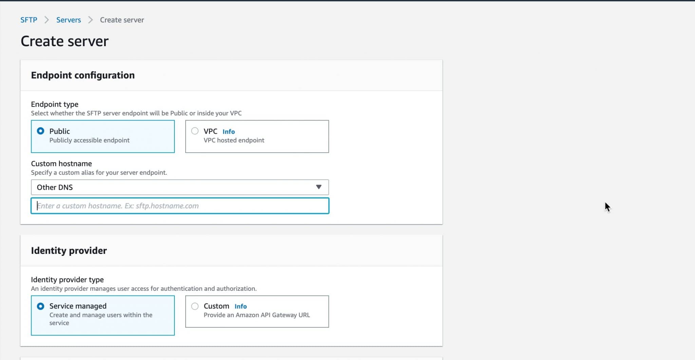Navigate to the SFTP breadcrumb link

pos(29,20)
